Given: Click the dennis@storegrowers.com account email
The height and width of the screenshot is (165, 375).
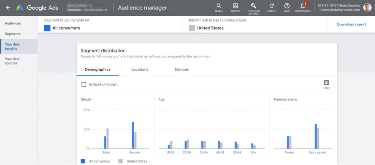Looking at the screenshot, I should coord(340,10).
